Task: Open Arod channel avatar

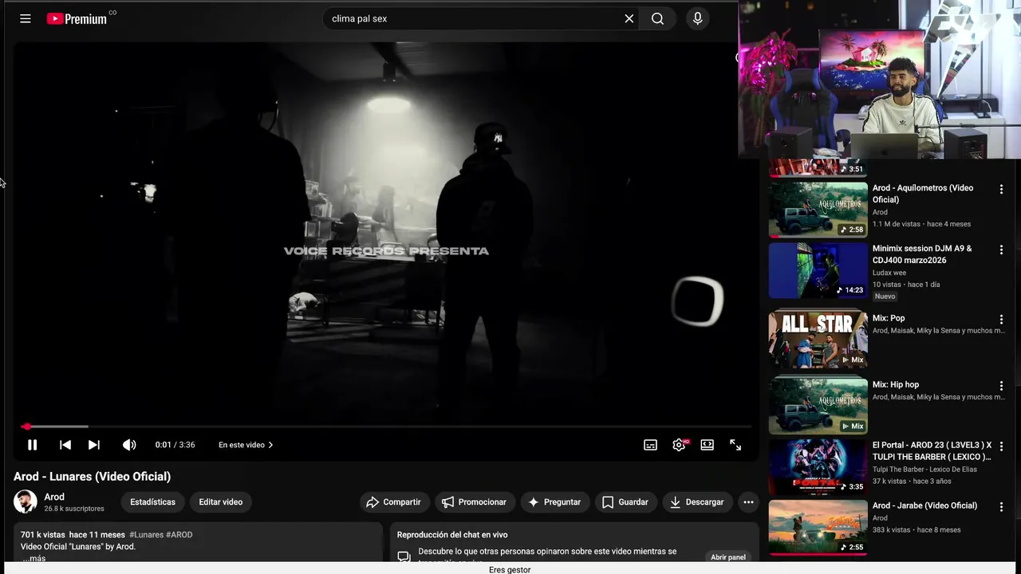Action: (x=26, y=501)
